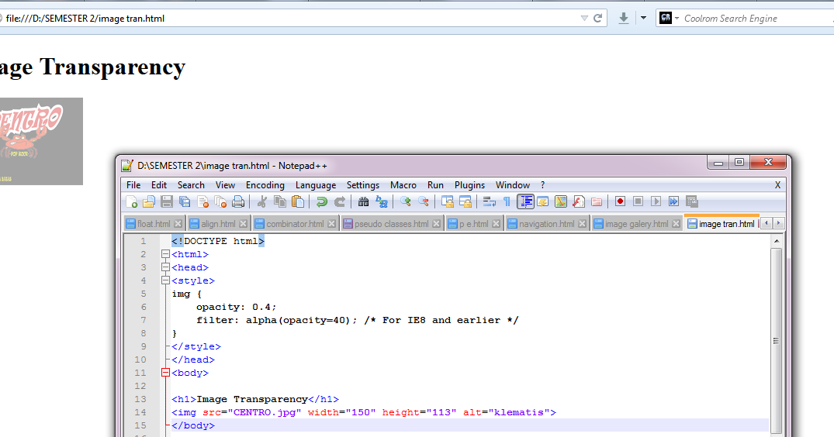The height and width of the screenshot is (437, 834).
Task: Run macro multiple times icon
Action: [674, 201]
